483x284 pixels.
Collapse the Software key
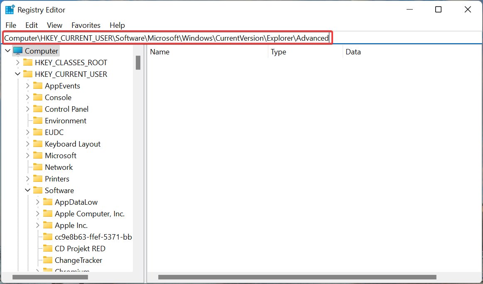pyautogui.click(x=27, y=190)
